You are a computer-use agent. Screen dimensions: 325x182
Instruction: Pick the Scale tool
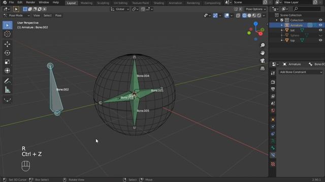tap(8, 62)
